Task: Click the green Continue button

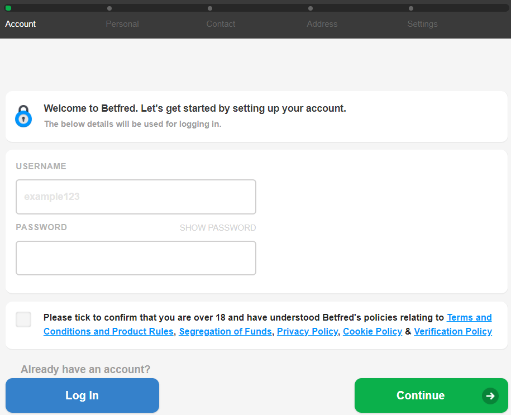Action: tap(431, 395)
